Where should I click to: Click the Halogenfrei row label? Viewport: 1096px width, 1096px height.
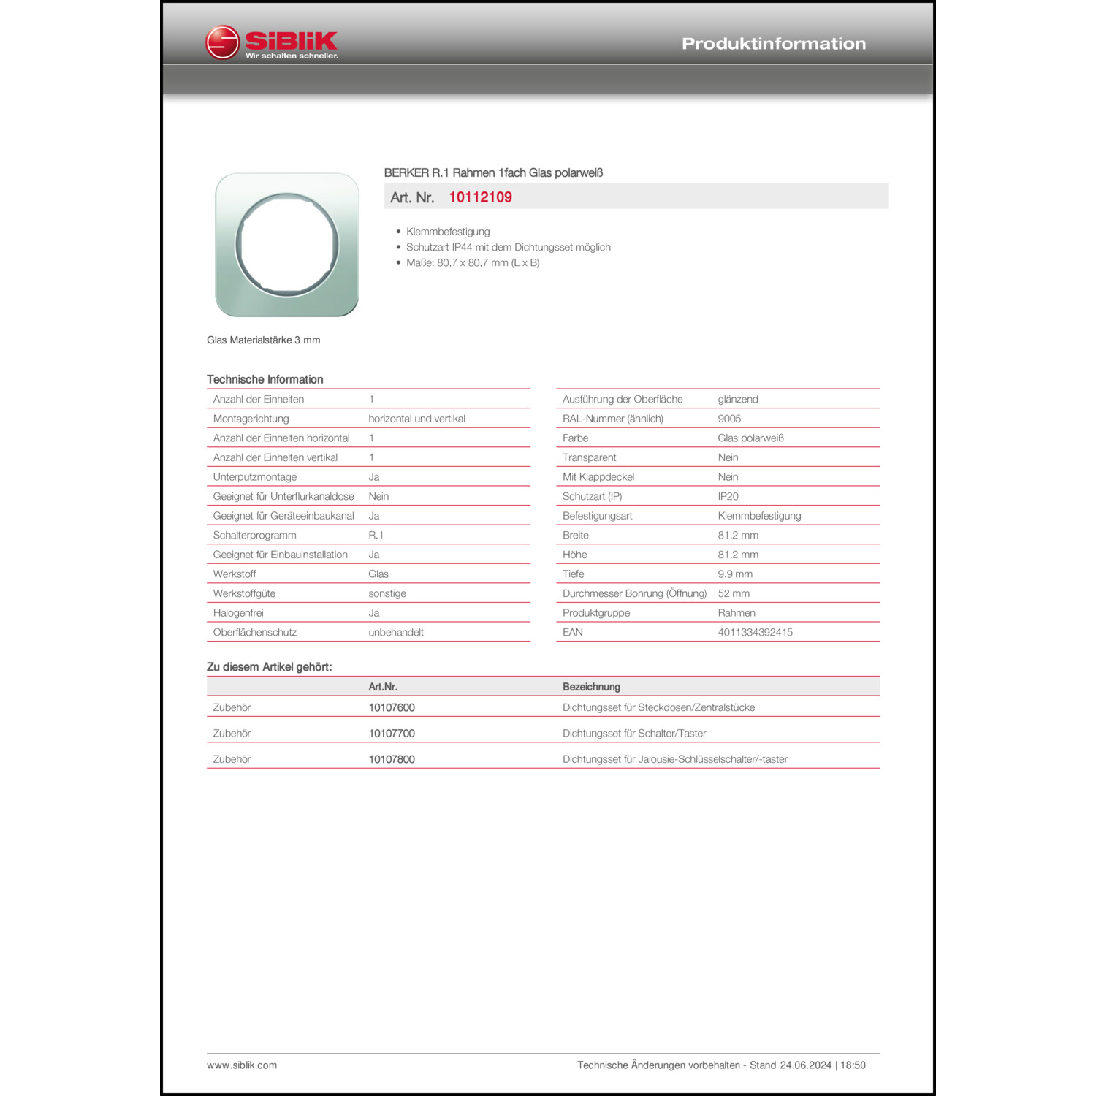click(x=238, y=613)
